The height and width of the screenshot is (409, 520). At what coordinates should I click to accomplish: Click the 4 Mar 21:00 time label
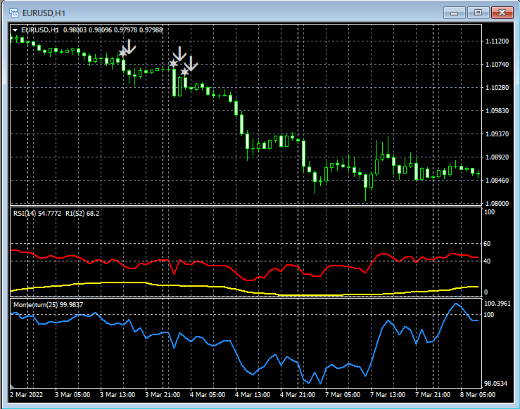[298, 395]
